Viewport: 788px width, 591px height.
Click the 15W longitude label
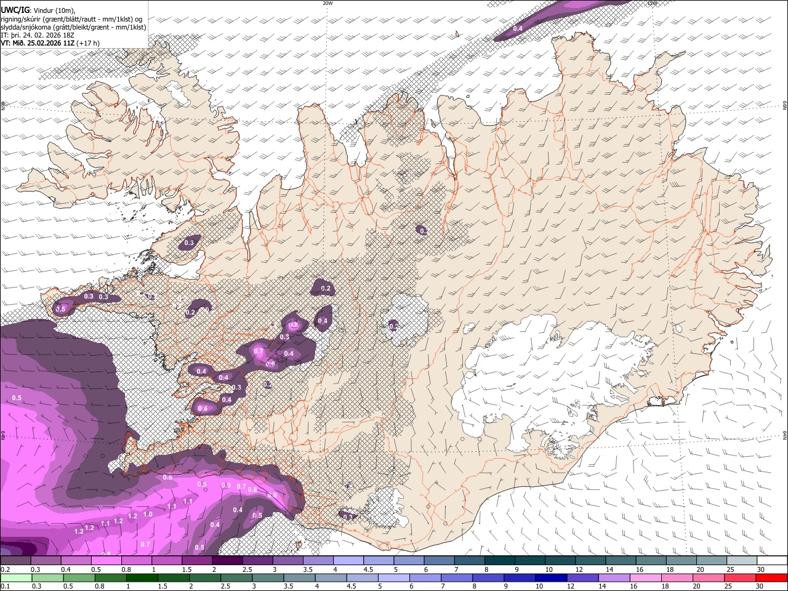652,3
